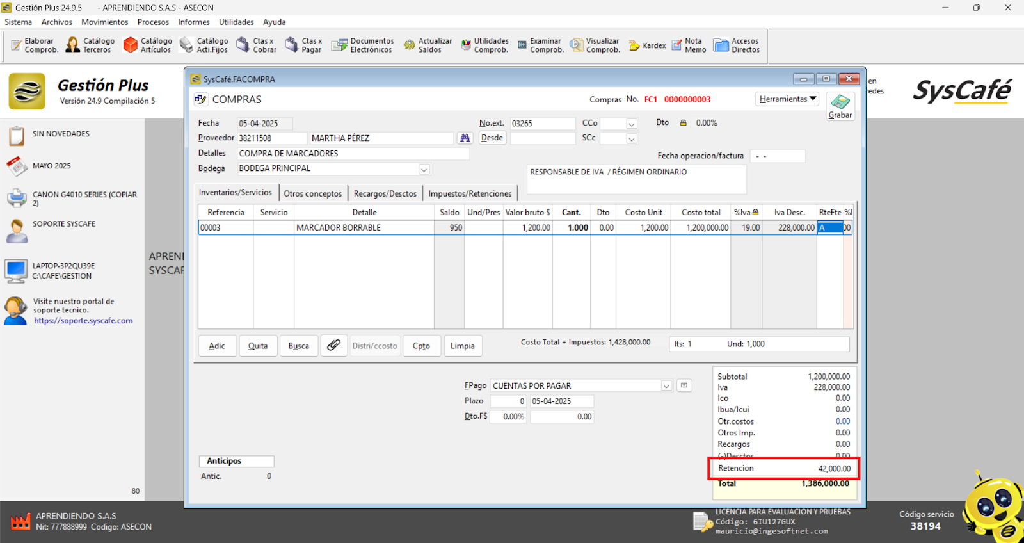Click the Adic button
1024x543 pixels.
[x=217, y=346]
